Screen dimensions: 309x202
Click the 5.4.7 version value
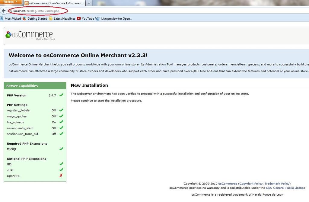coord(52,95)
